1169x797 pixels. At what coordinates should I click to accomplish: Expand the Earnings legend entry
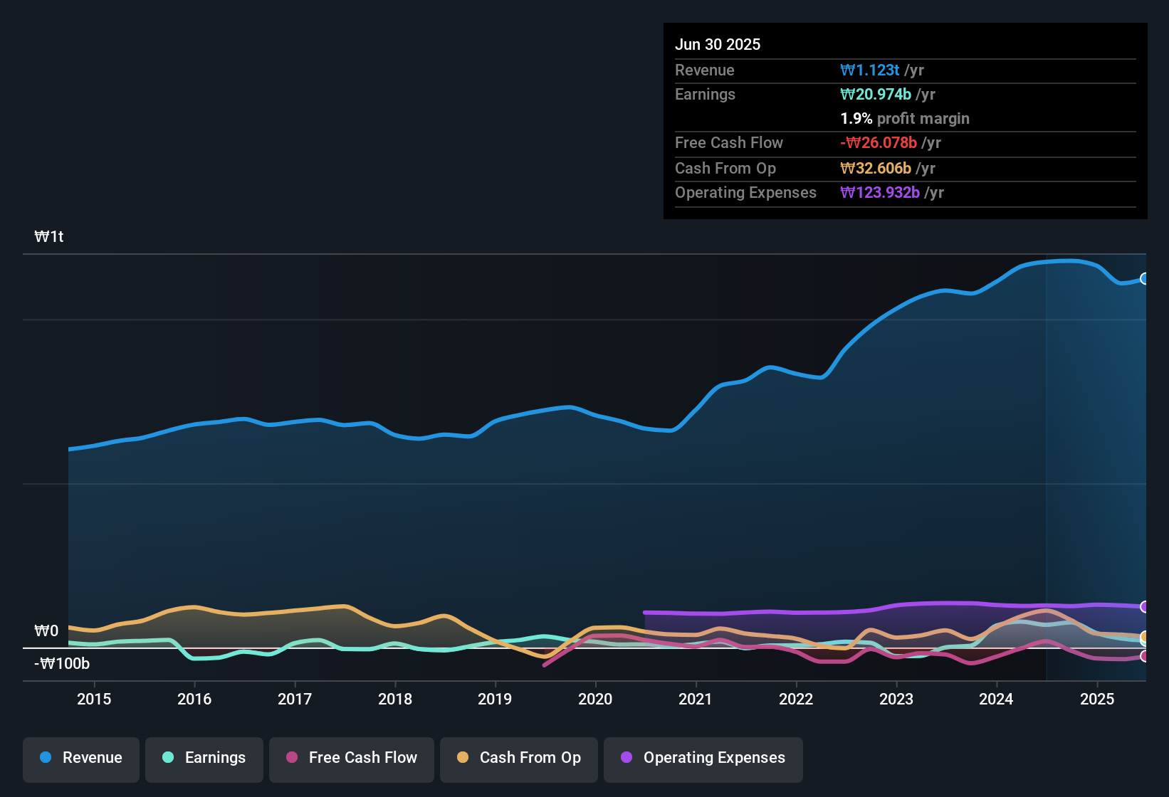coord(204,758)
